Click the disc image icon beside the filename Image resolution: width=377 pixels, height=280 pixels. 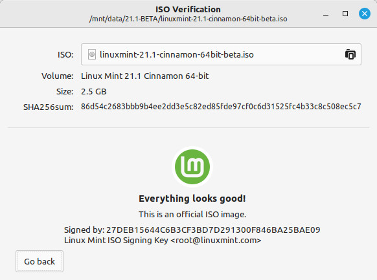92,54
